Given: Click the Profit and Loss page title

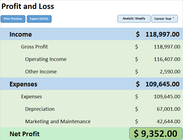Looking at the screenshot, I should point(28,6).
